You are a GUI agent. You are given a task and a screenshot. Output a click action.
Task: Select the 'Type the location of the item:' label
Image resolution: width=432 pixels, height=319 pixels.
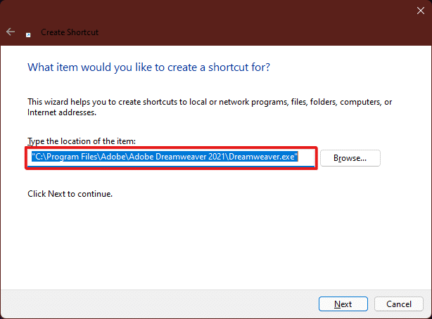click(x=82, y=141)
